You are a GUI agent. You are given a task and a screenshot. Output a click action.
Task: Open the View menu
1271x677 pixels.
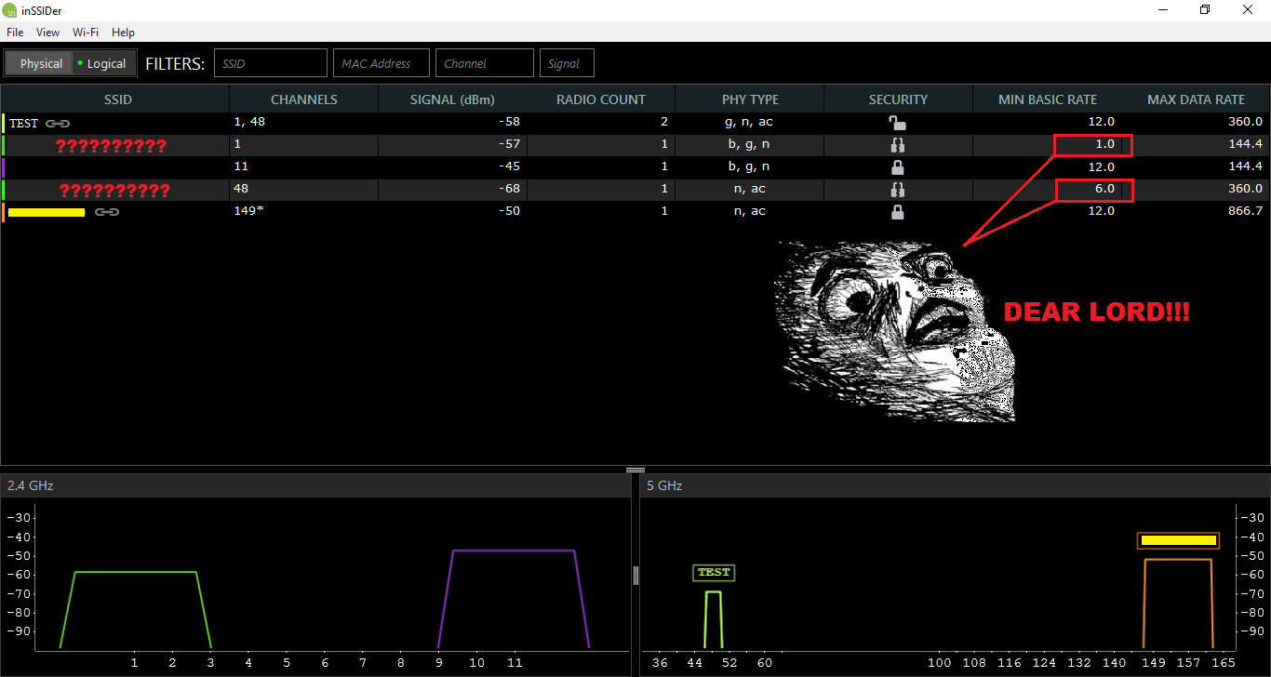pyautogui.click(x=47, y=33)
